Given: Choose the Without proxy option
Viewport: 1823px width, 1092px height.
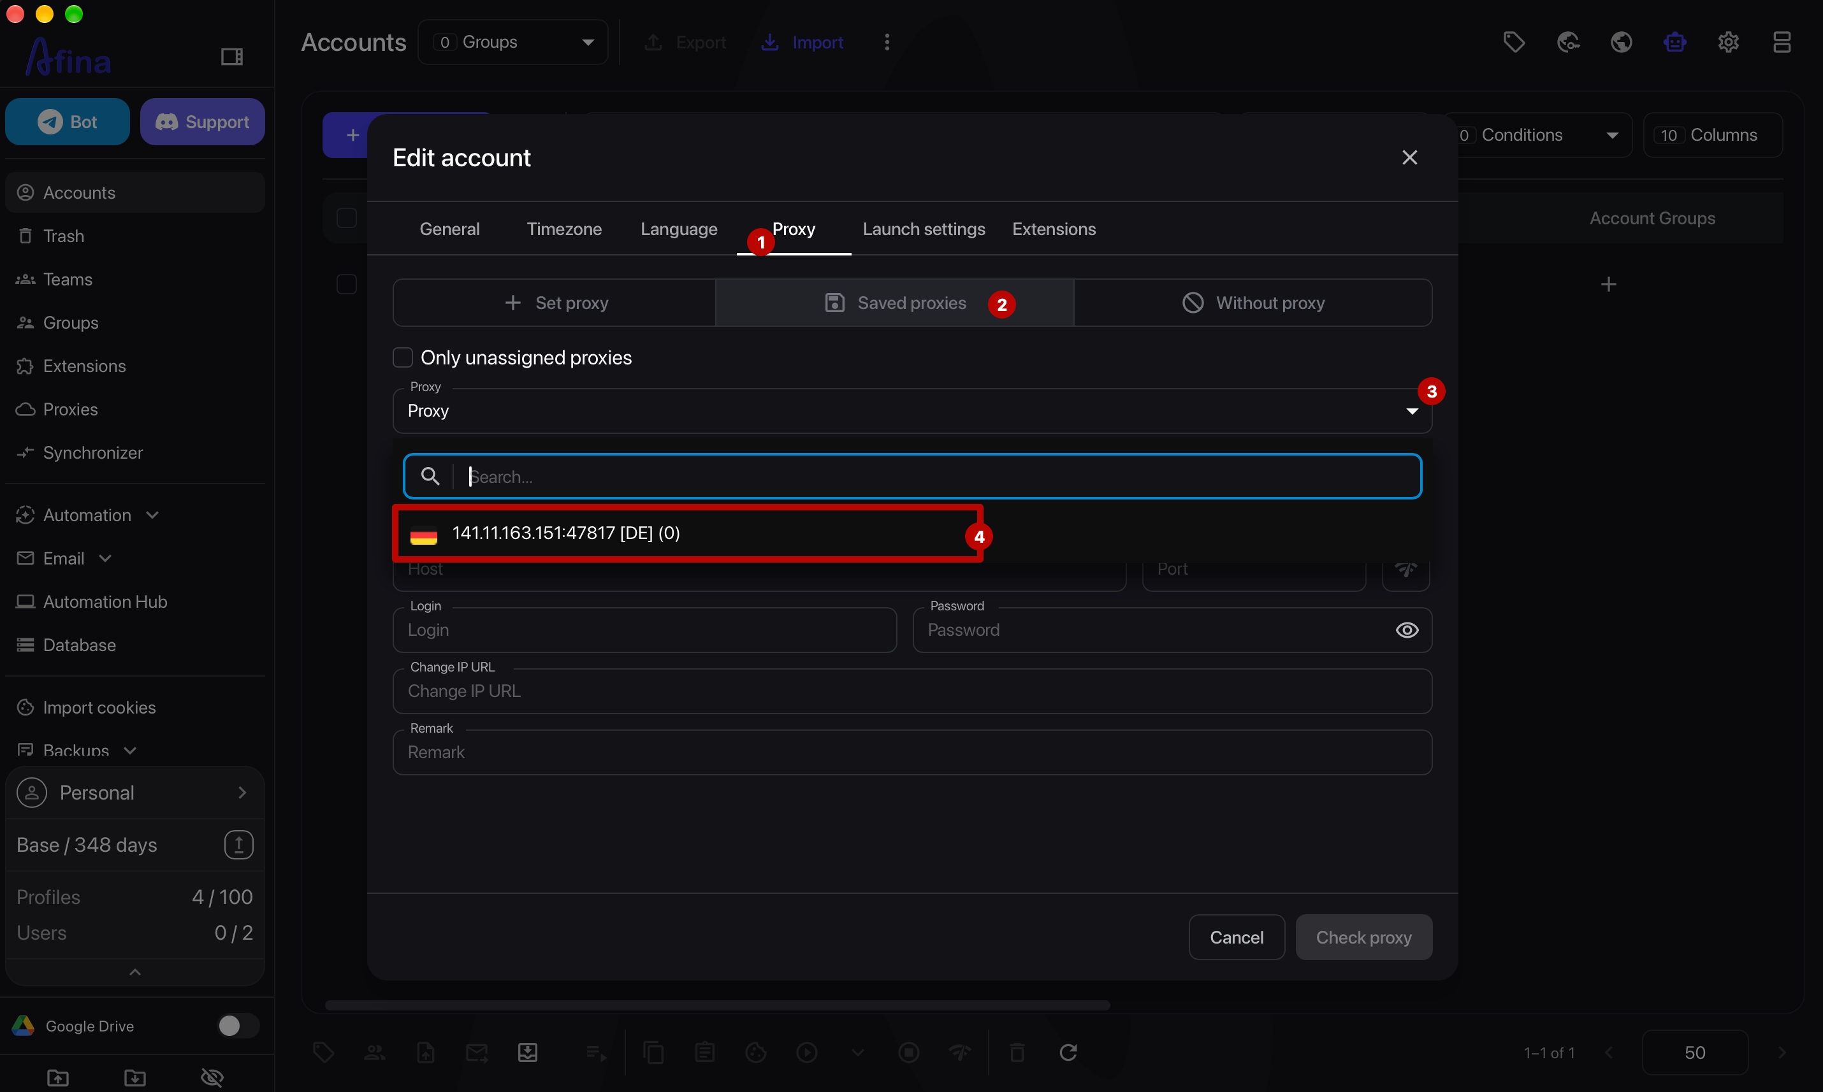Looking at the screenshot, I should pos(1253,303).
